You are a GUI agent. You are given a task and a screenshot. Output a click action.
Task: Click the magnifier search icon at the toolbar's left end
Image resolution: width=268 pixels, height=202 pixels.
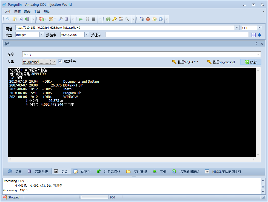[8, 19]
